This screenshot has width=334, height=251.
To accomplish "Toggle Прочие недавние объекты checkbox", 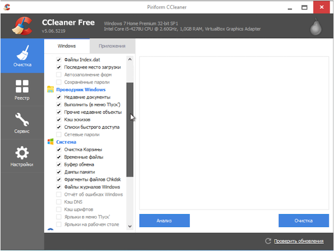I will (59, 112).
